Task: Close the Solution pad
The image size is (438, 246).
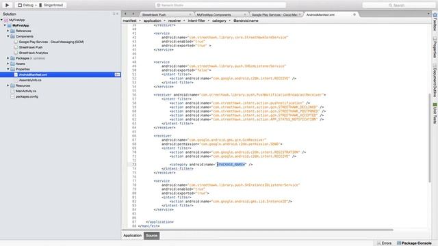Action: click(x=117, y=14)
